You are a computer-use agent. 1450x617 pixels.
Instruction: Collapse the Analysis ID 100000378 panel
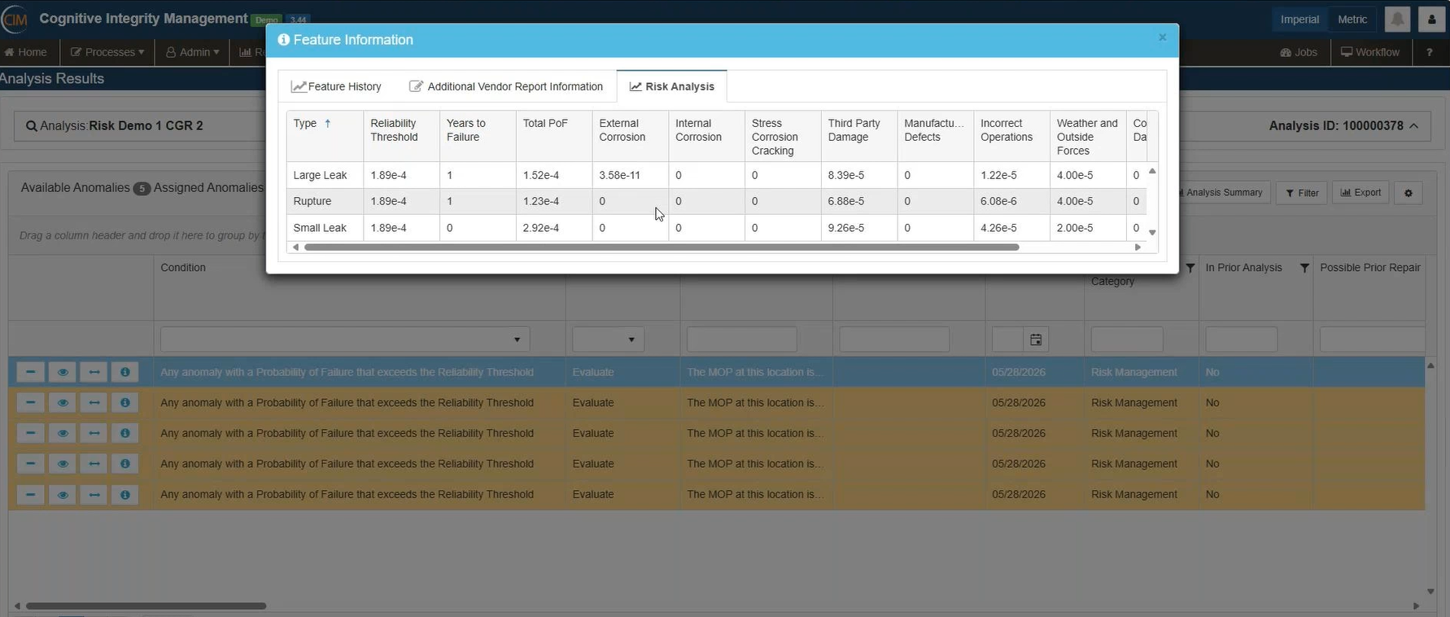pos(1413,126)
